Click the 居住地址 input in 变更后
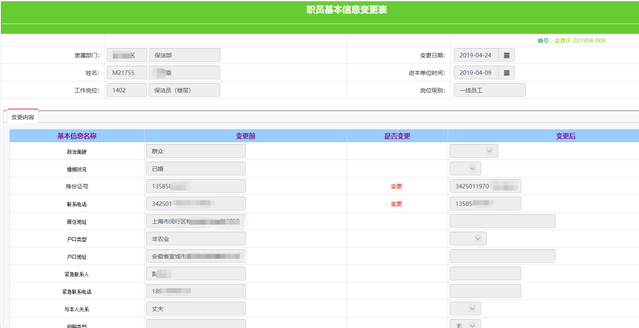Screen dimensions: 639x328 pos(502,221)
